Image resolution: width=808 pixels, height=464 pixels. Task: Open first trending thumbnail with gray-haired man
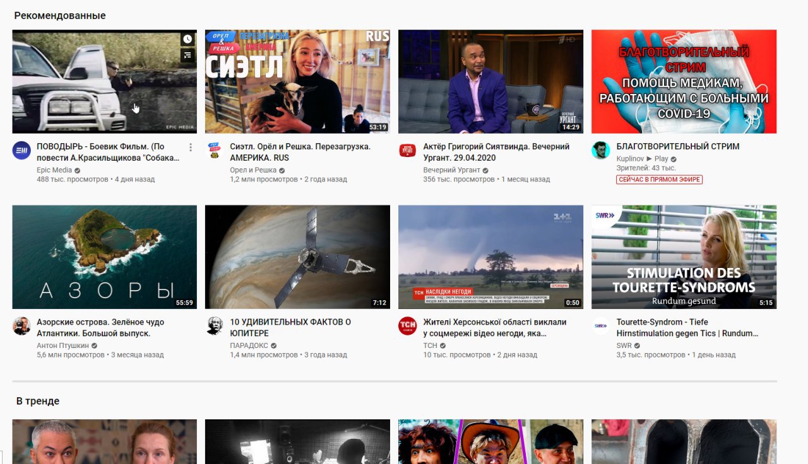point(105,441)
